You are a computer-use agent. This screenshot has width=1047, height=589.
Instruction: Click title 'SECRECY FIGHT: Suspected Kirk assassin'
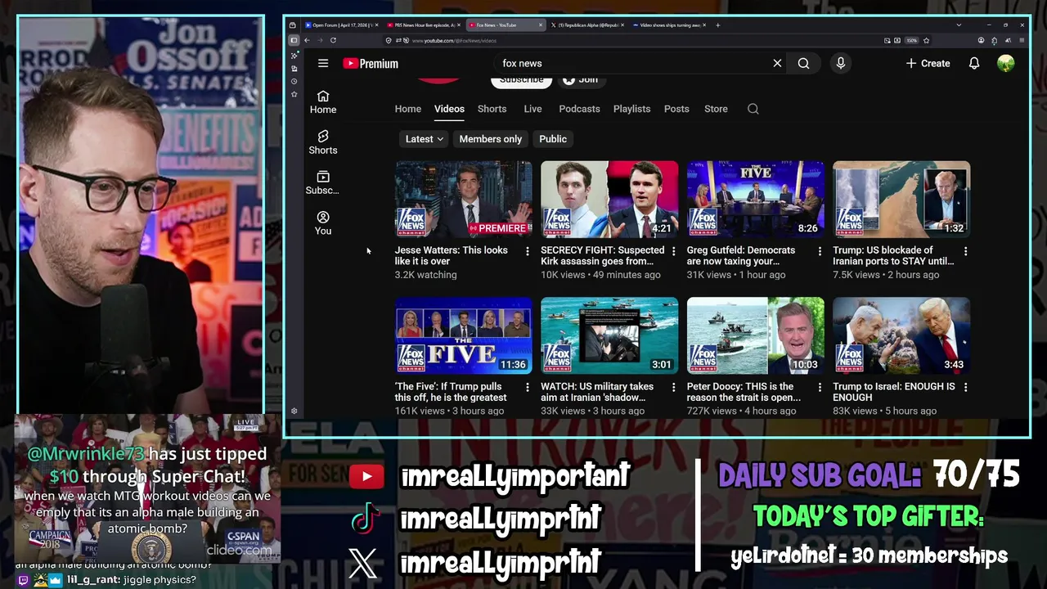coord(602,255)
